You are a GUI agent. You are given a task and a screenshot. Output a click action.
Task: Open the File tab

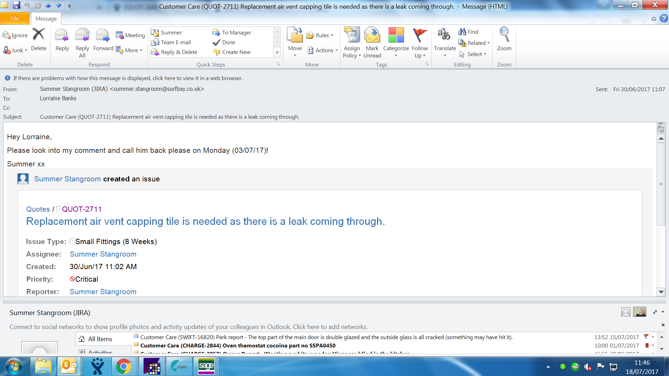(x=15, y=19)
